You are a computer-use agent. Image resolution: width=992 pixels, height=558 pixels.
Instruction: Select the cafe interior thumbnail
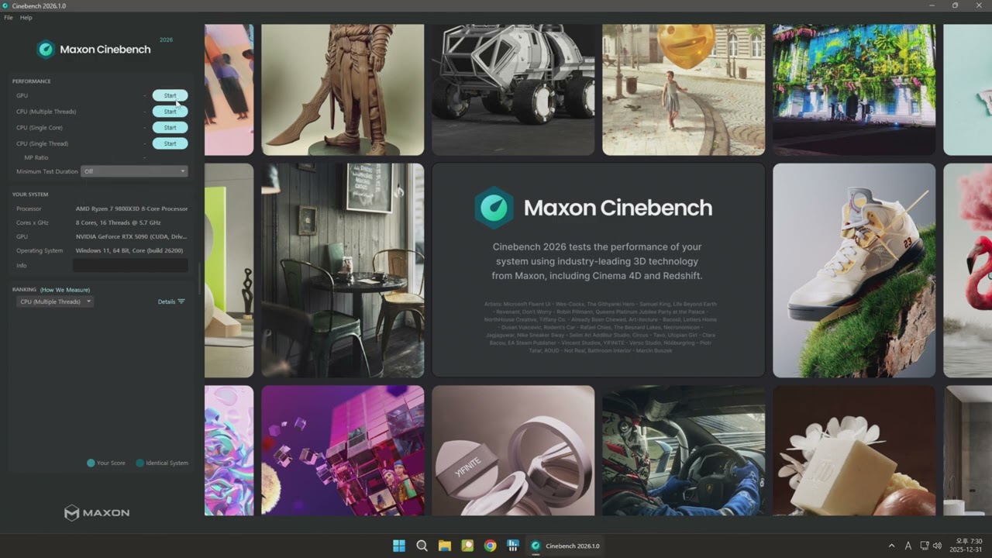point(343,270)
